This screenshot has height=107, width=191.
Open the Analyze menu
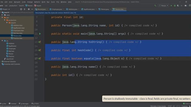pos(30,2)
